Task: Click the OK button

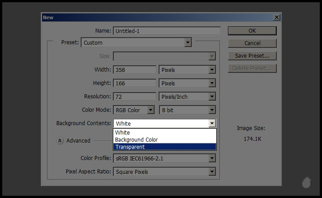Action: coord(252,31)
